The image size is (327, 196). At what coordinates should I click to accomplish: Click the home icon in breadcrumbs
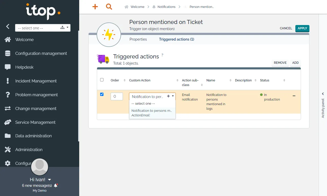[126, 7]
